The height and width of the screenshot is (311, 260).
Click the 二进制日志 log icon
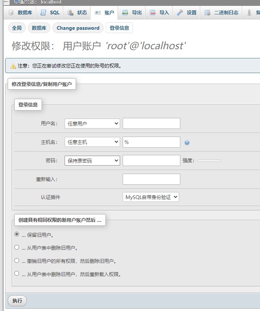tap(207, 13)
